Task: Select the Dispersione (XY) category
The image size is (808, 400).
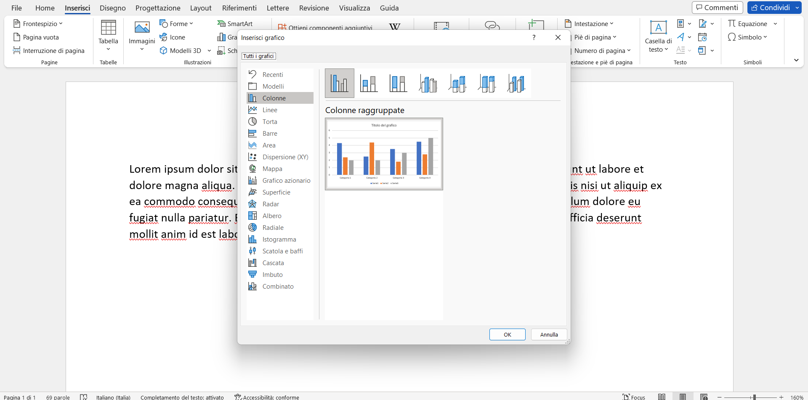Action: tap(284, 157)
